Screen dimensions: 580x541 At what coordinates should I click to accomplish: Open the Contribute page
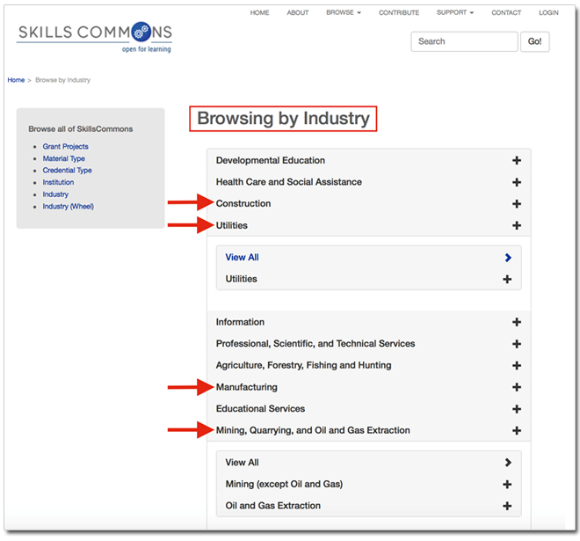click(399, 12)
